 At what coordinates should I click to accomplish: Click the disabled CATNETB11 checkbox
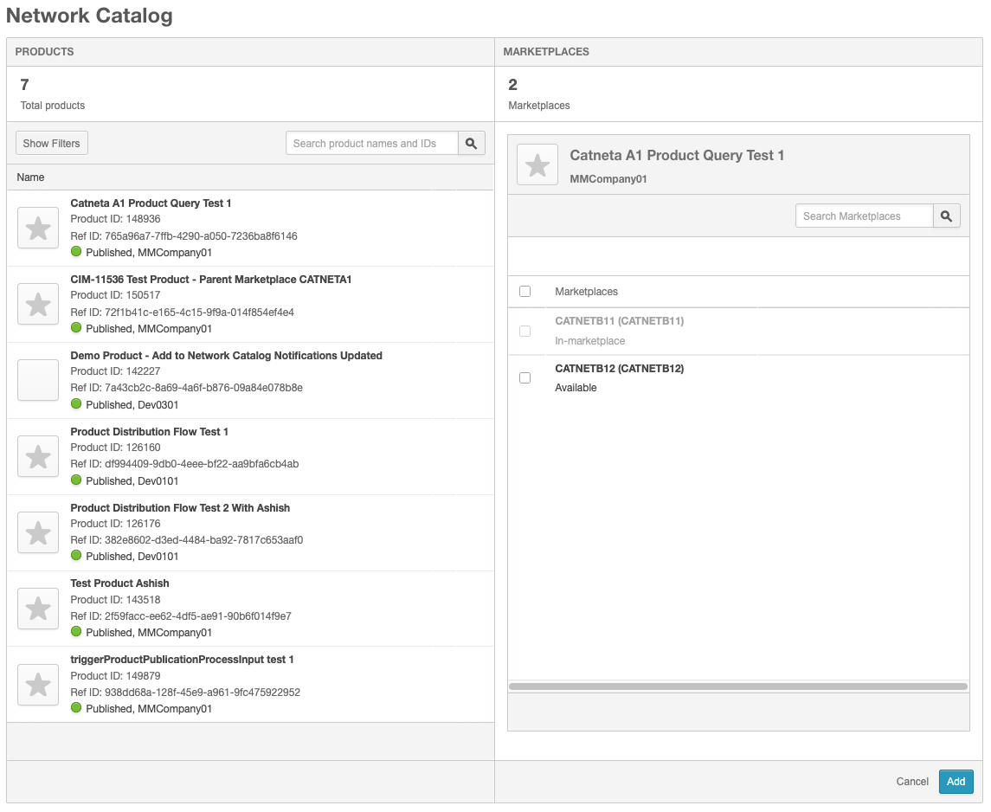524,331
